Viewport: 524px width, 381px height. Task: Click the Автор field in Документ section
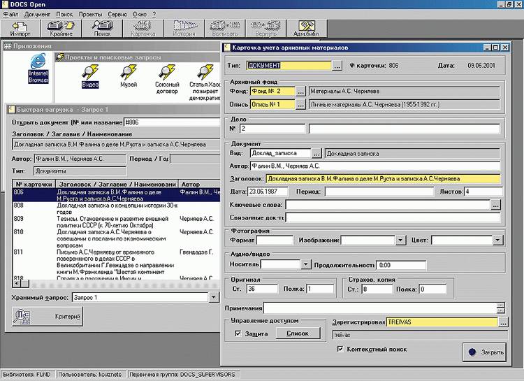(x=375, y=166)
